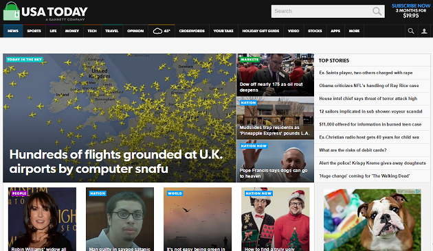433x251 pixels.
Task: Open It's not easy being green story
Action: click(197, 219)
